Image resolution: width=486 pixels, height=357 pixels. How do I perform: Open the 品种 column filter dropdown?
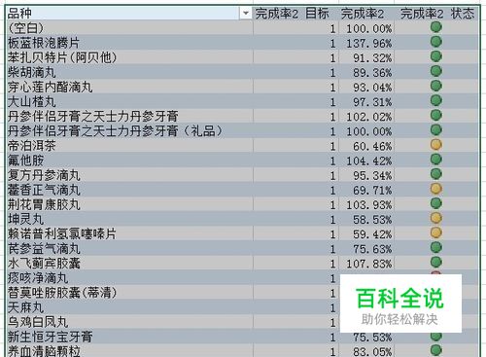tap(246, 14)
